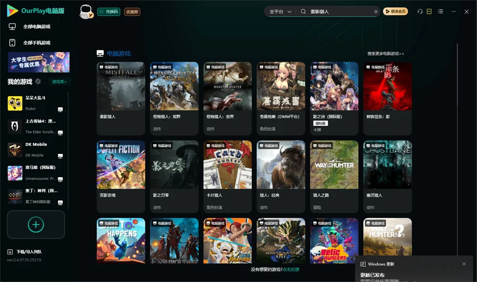Dismiss the Windows 更新 notification
The image size is (477, 282).
click(464, 264)
